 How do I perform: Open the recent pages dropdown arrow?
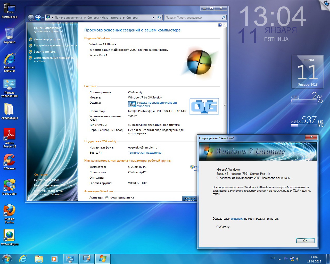tap(43, 18)
